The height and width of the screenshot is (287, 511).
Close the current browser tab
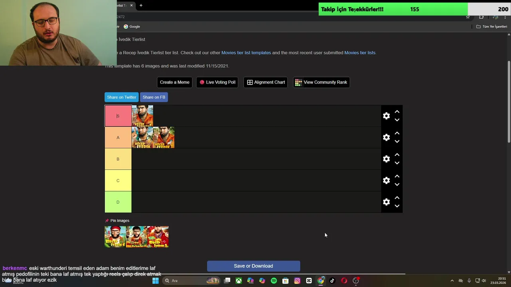(131, 6)
